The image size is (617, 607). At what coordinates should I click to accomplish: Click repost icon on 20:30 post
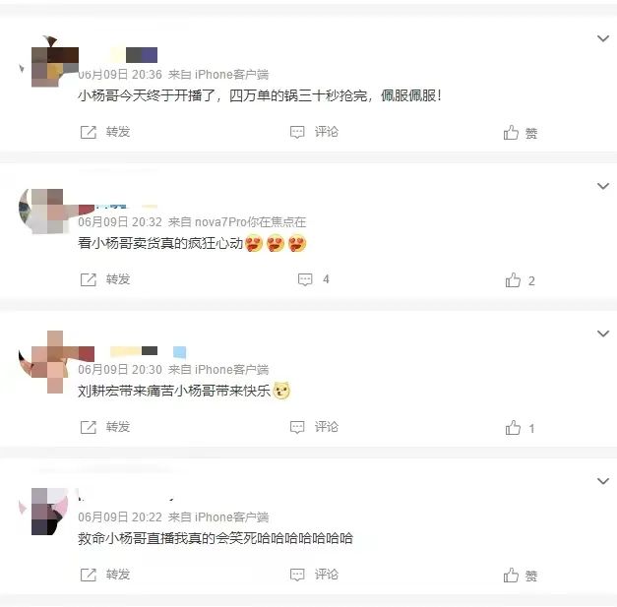[89, 427]
